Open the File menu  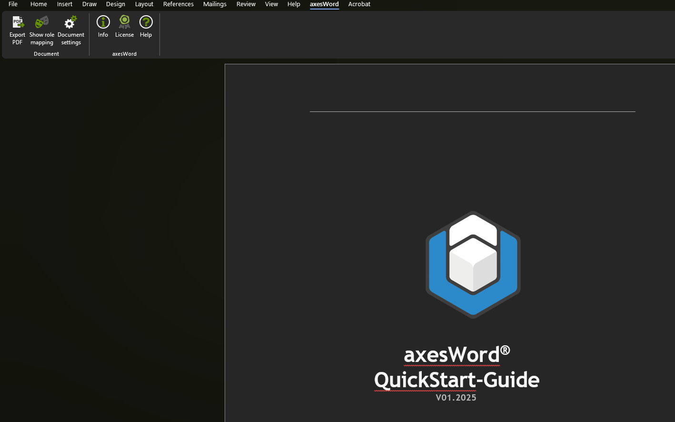(13, 4)
